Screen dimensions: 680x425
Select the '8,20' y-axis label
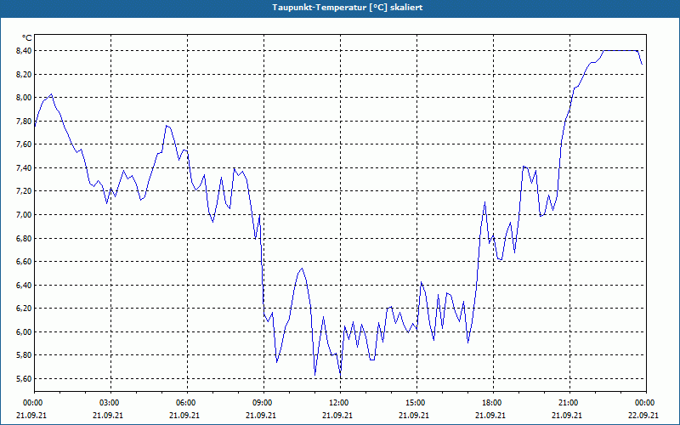(x=25, y=74)
